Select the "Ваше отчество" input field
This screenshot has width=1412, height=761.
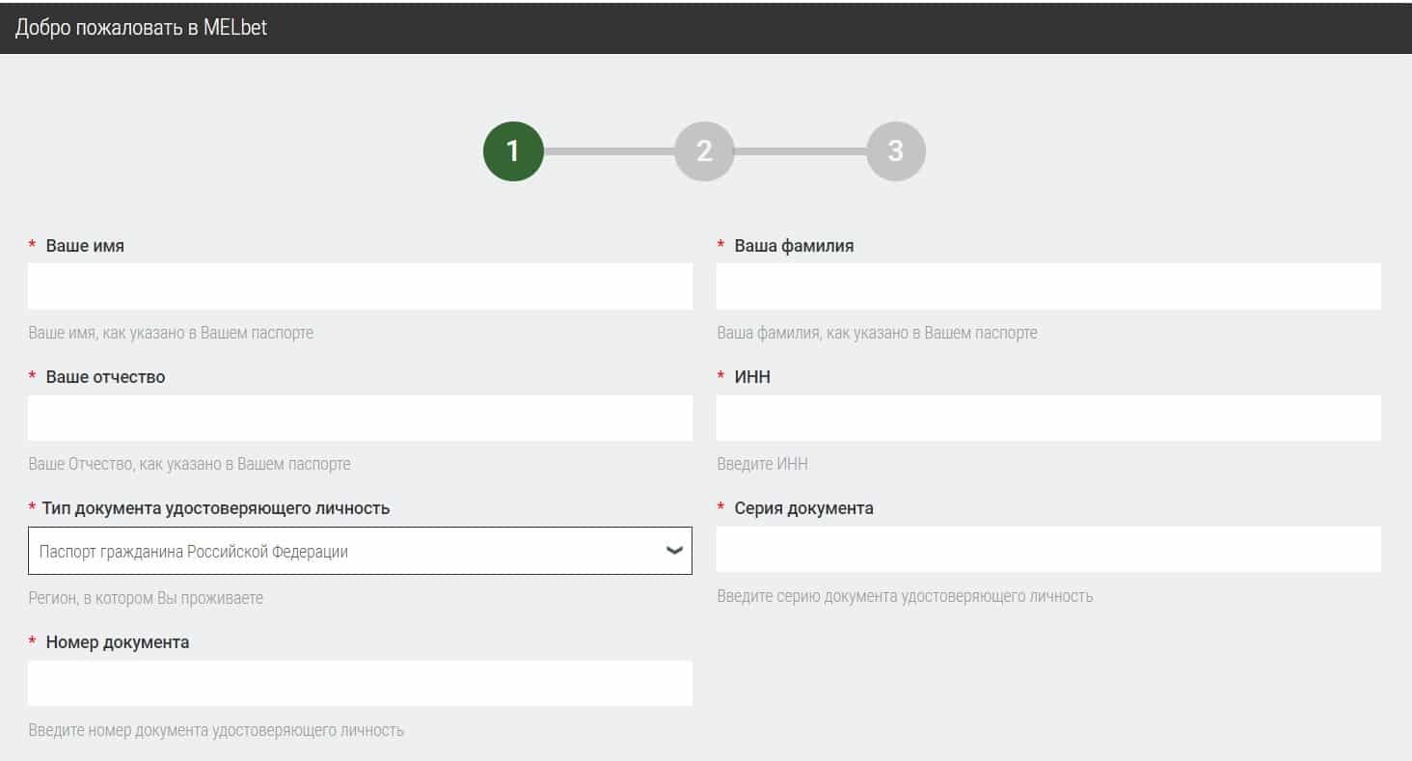(x=360, y=418)
